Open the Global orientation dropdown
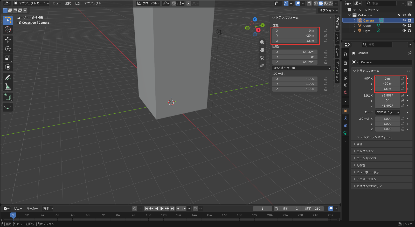This screenshot has width=415, height=227. pyautogui.click(x=148, y=3)
